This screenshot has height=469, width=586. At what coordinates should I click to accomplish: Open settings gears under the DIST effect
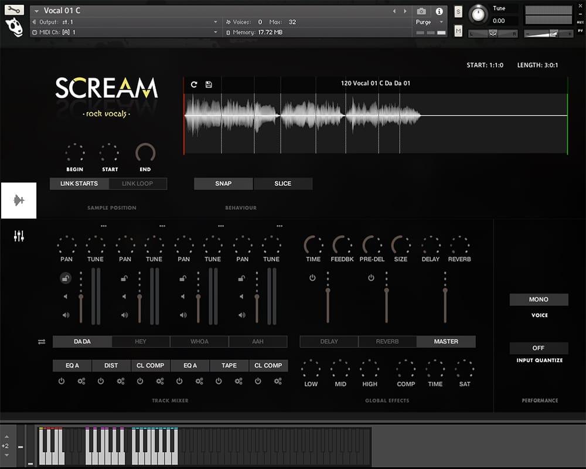(121, 381)
